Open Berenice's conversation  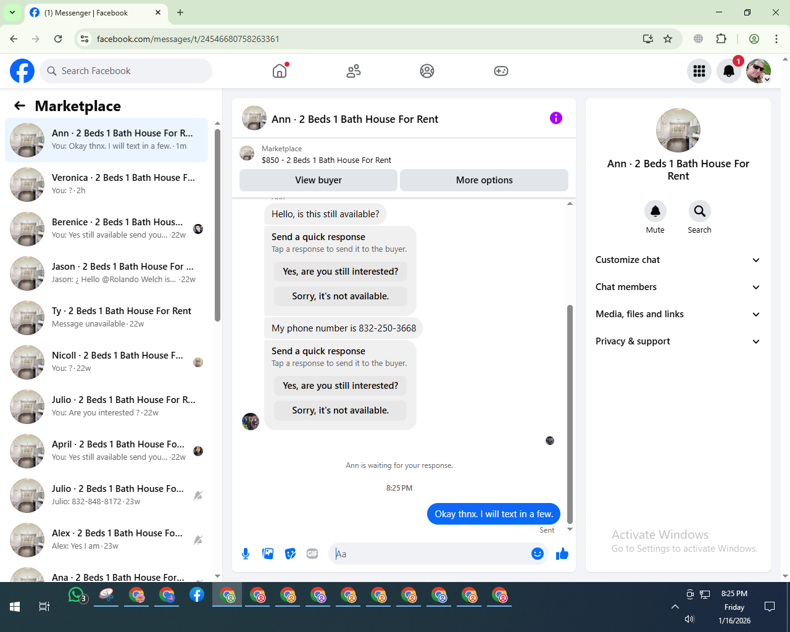tap(107, 229)
